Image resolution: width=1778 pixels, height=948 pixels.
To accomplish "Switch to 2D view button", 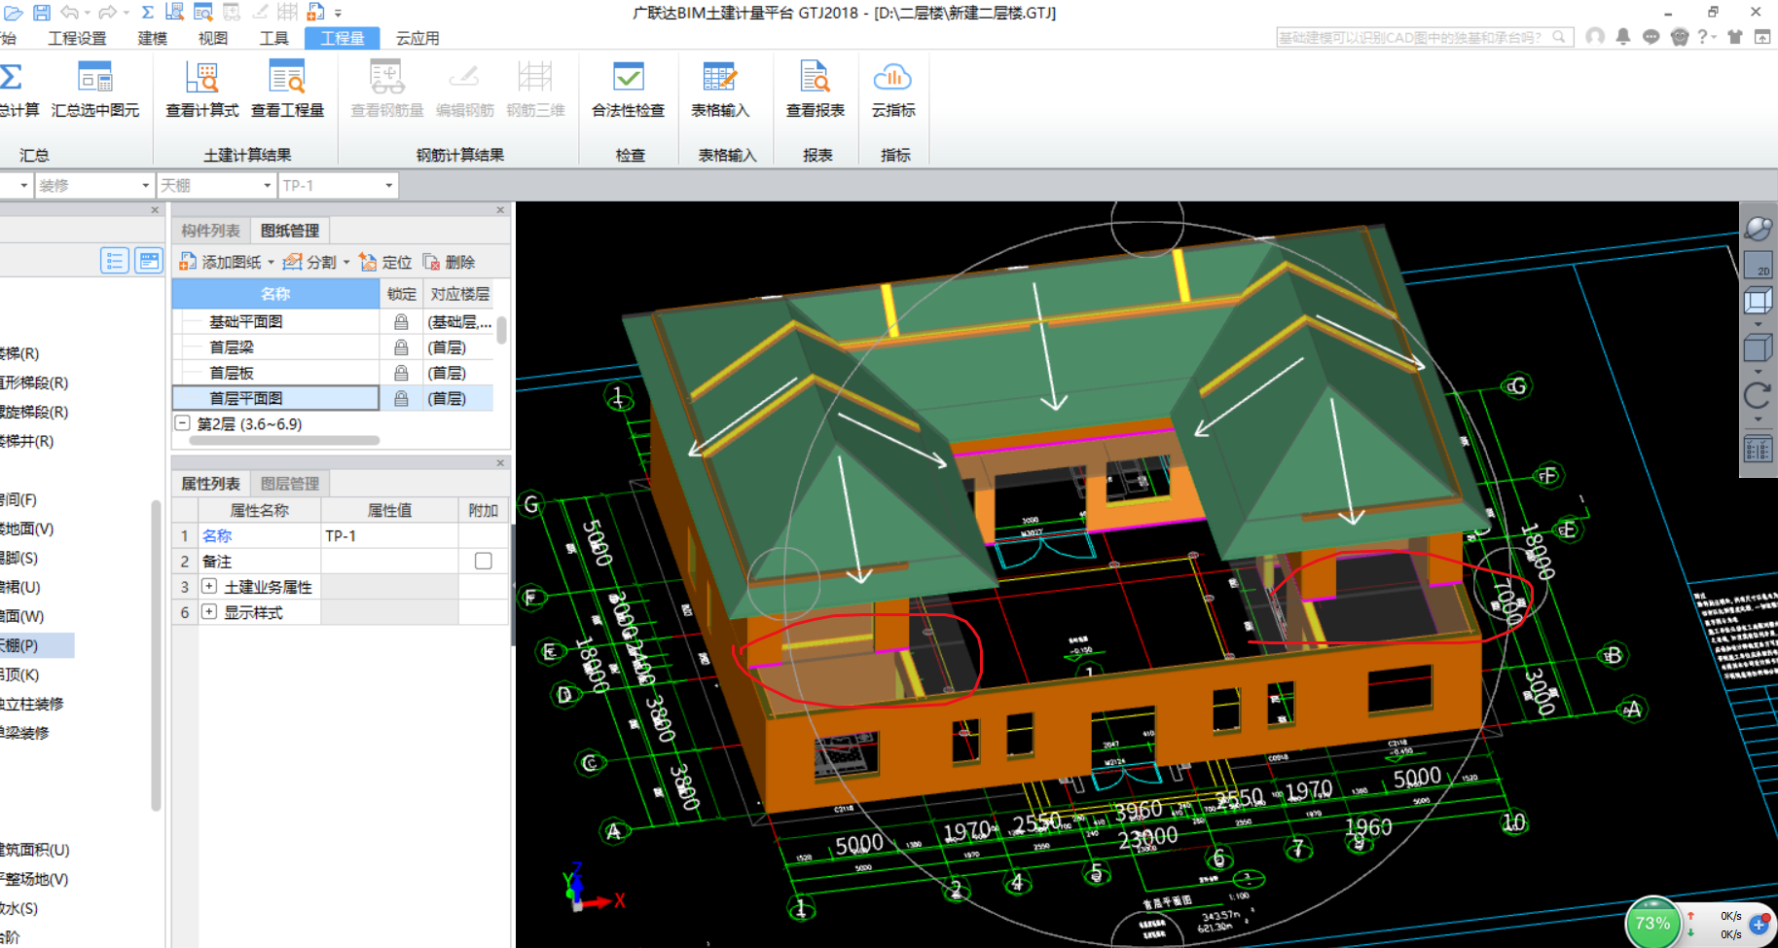I will 1759,265.
